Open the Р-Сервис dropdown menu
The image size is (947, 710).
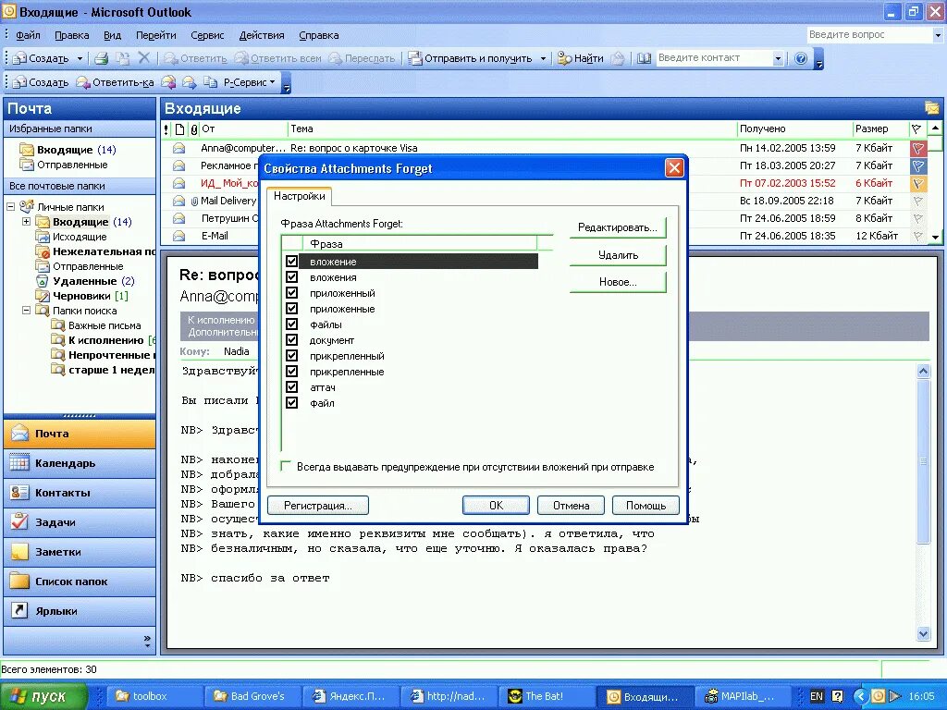pyautogui.click(x=249, y=82)
